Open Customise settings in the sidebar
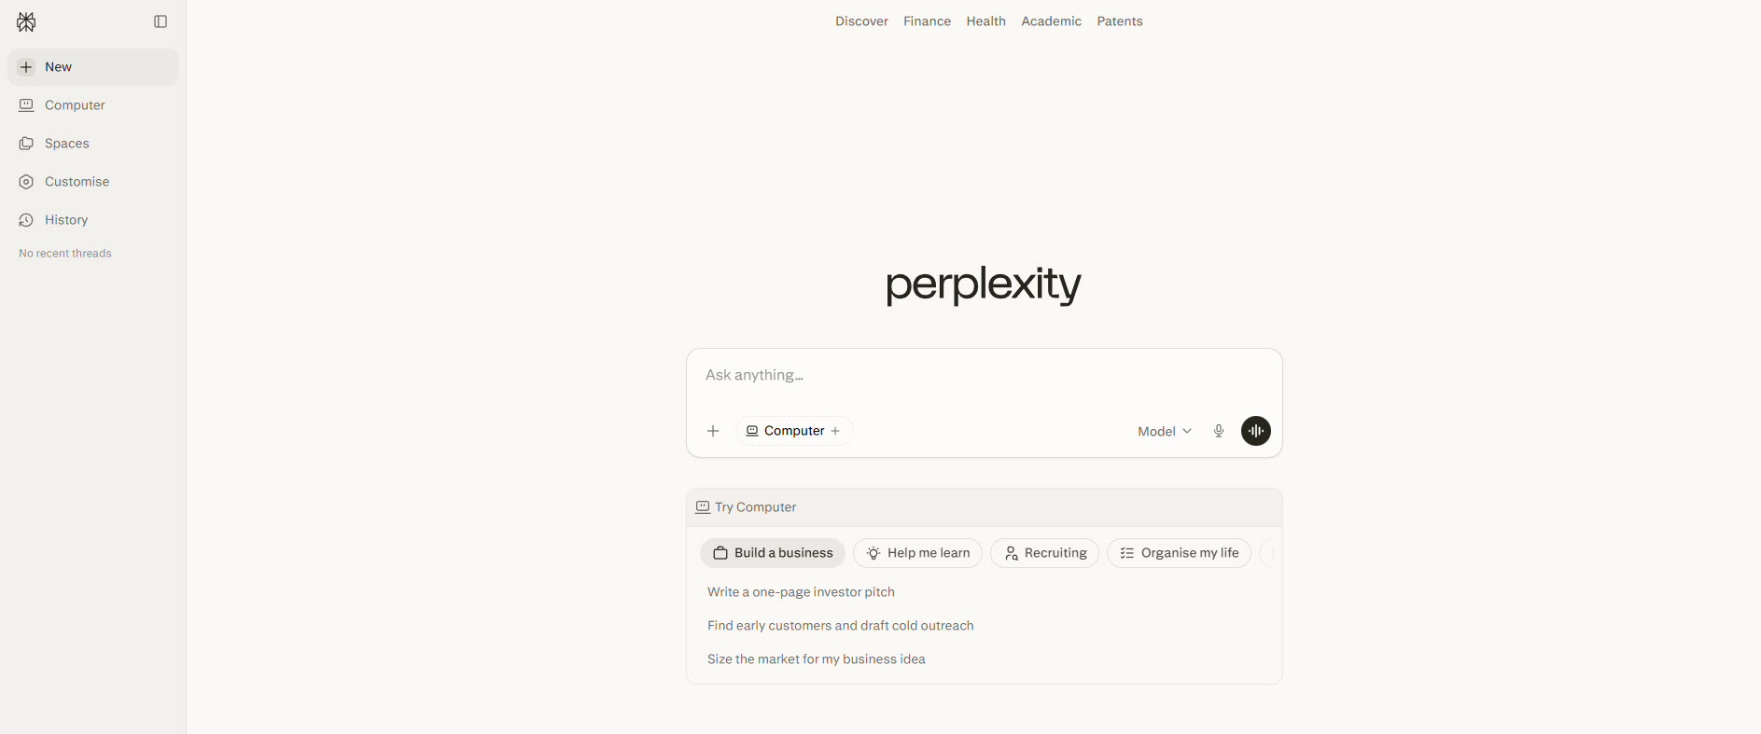Viewport: 1761px width, 734px height. click(77, 182)
